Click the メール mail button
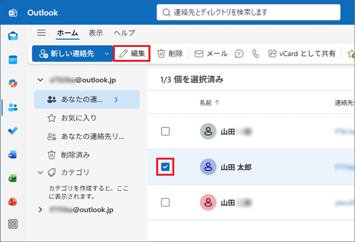The width and height of the screenshot is (355, 242). click(211, 53)
